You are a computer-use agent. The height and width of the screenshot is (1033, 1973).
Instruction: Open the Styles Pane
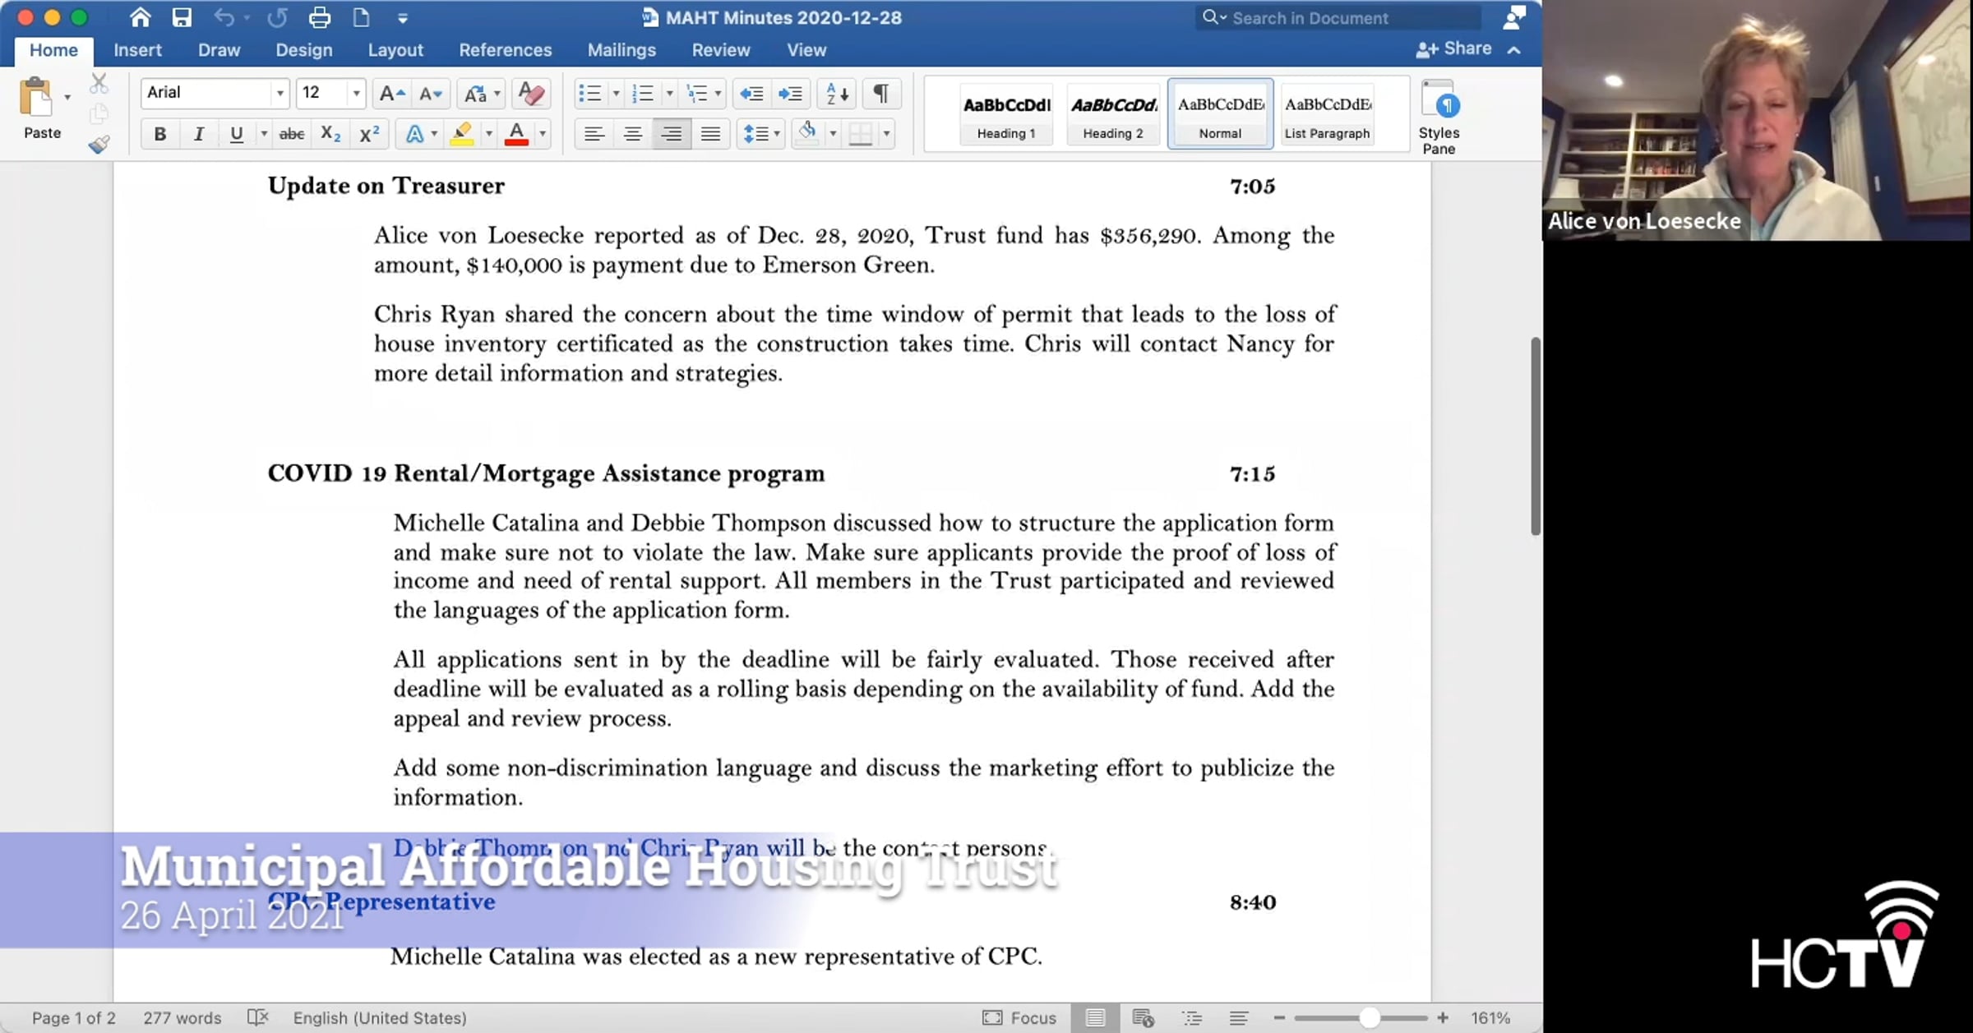[x=1439, y=117]
